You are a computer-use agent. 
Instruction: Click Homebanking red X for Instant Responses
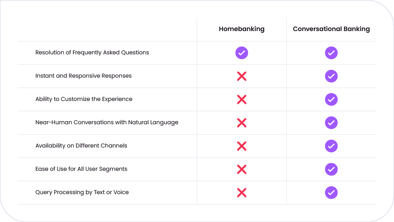pyautogui.click(x=242, y=76)
